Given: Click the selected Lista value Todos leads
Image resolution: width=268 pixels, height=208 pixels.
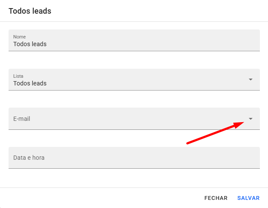Looking at the screenshot, I should (30, 83).
